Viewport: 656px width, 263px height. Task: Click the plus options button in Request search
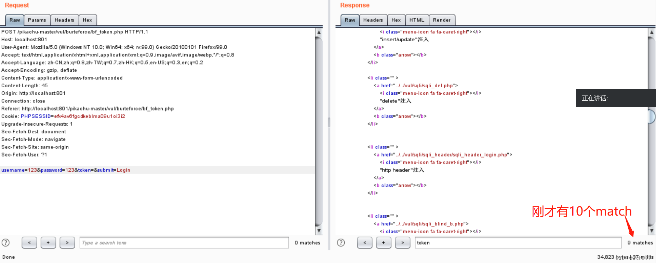click(48, 243)
